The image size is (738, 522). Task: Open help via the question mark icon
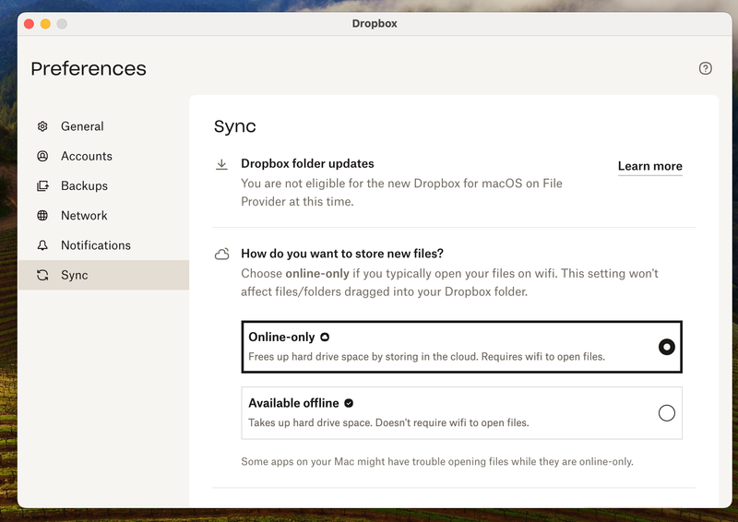[x=706, y=68]
